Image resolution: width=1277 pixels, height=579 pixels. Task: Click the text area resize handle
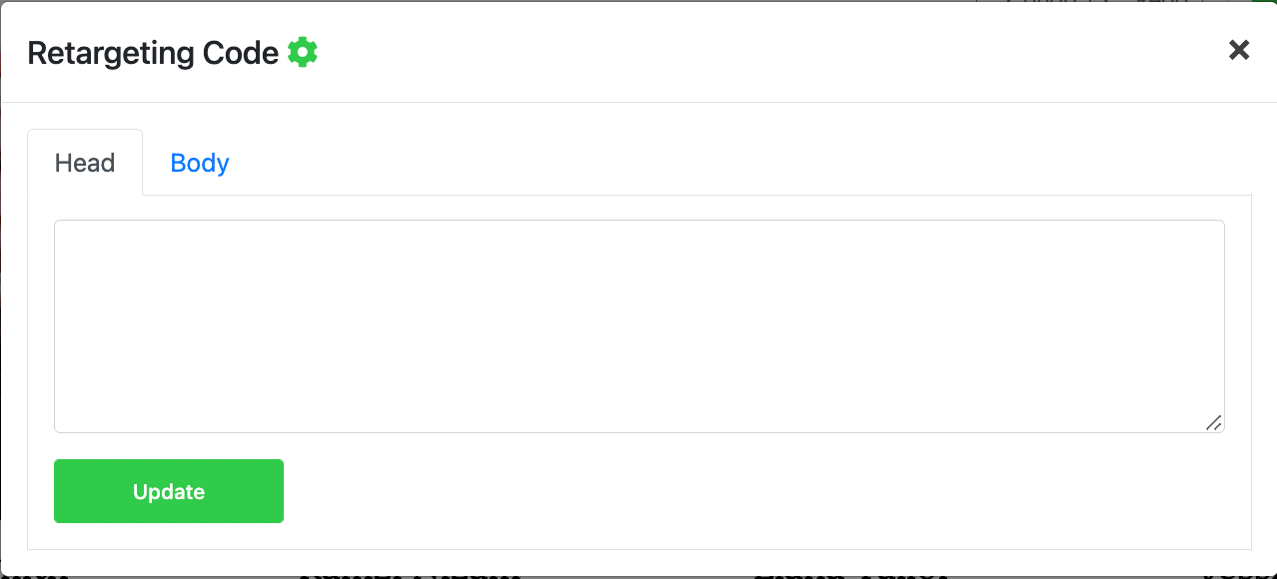pyautogui.click(x=1213, y=422)
